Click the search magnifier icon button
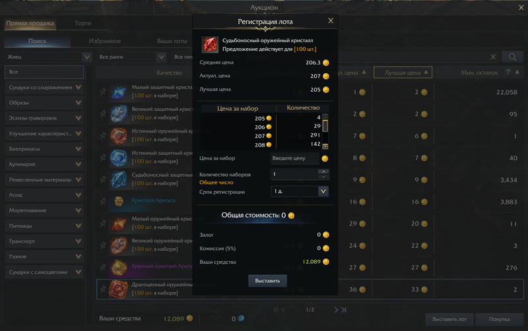The width and height of the screenshot is (528, 331). coord(512,57)
